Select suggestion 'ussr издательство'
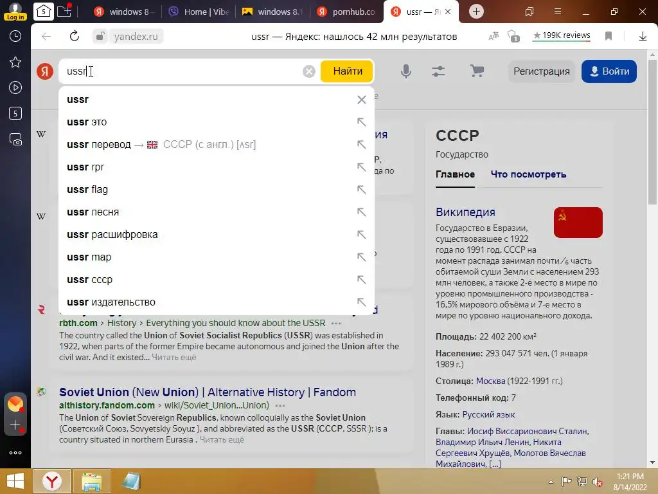 coord(216,302)
